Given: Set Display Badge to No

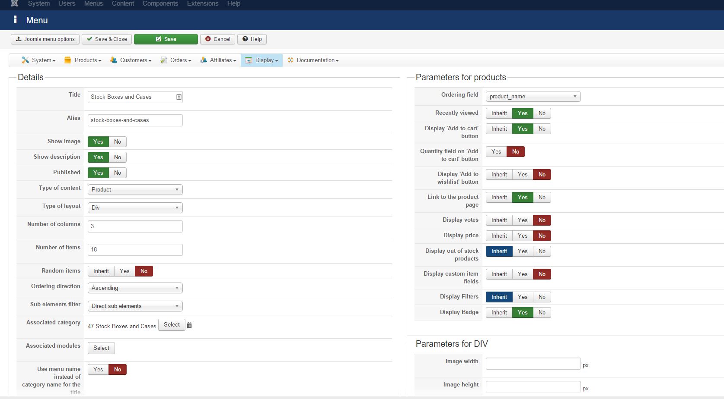Looking at the screenshot, I should click(542, 312).
